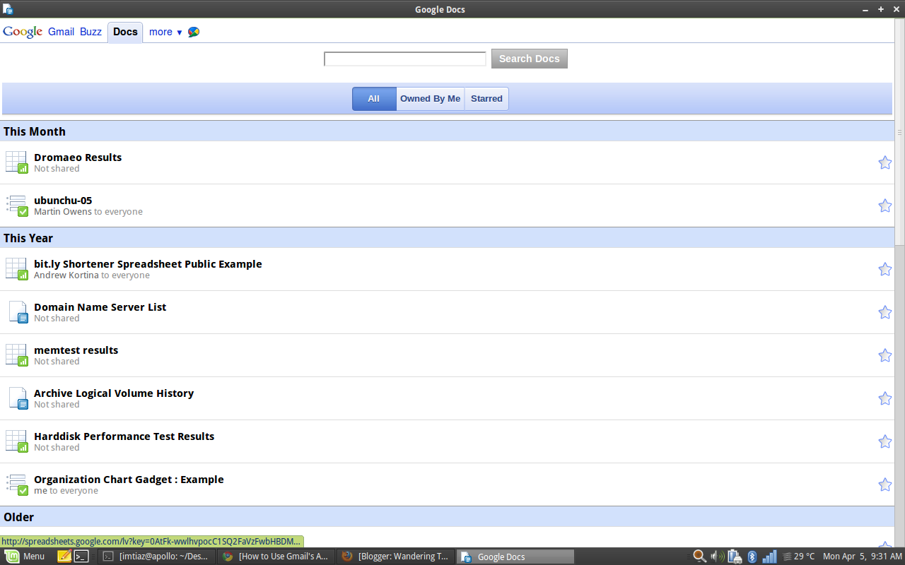Click the battery power tray icon
The width and height of the screenshot is (905, 565).
(x=734, y=557)
